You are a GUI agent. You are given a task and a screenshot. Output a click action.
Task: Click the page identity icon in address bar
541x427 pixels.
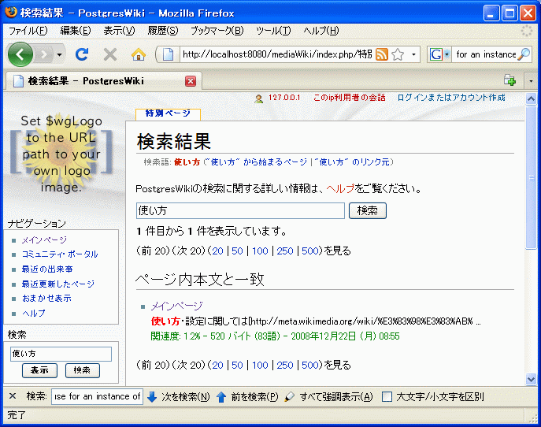(168, 54)
